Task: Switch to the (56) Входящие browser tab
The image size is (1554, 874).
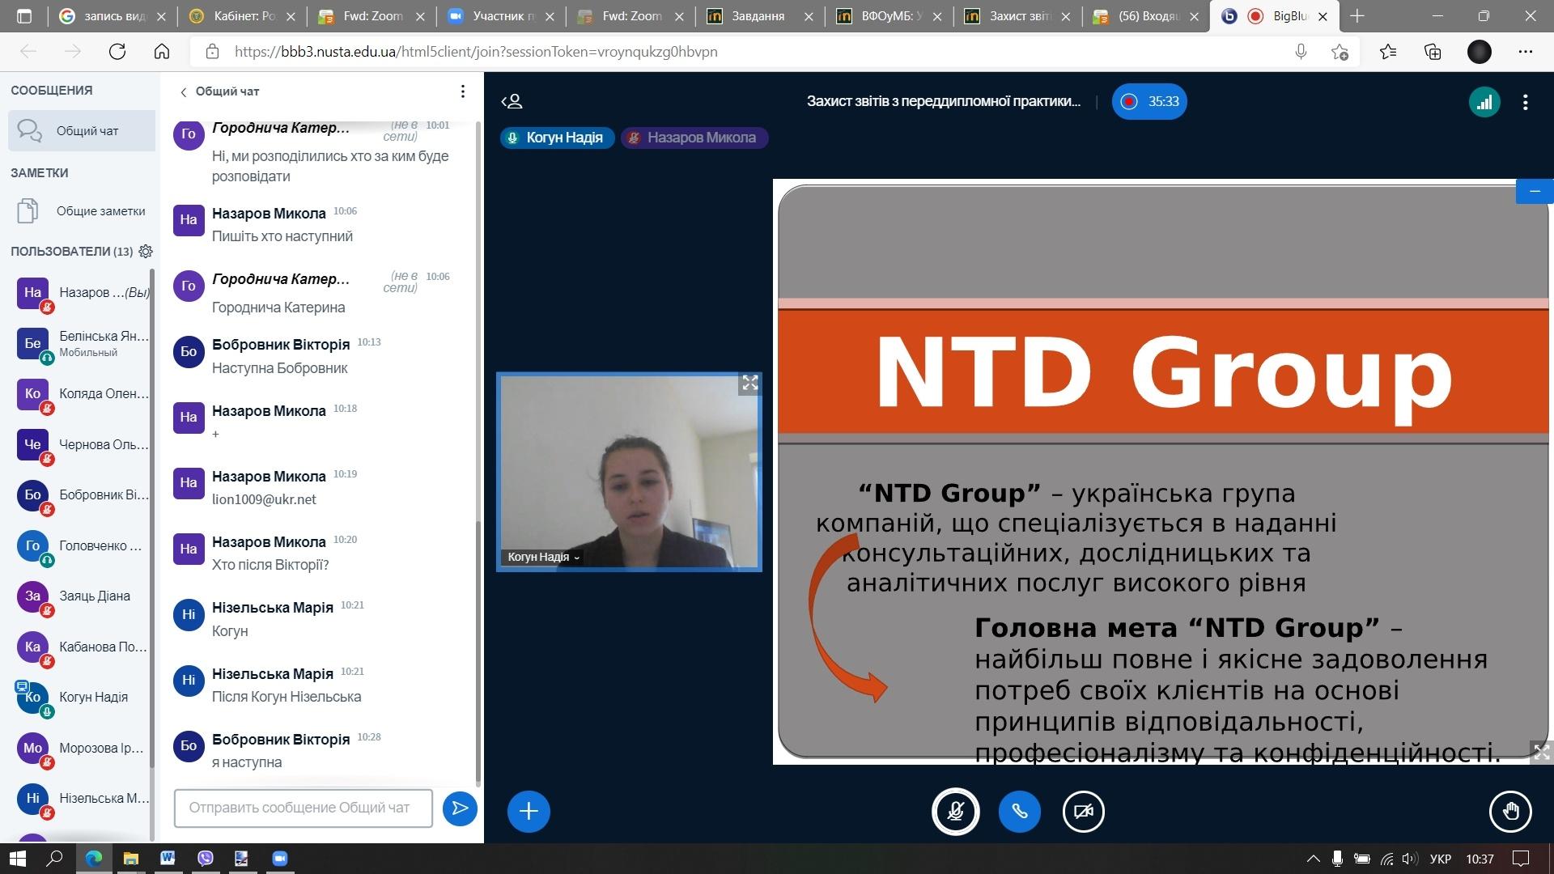Action: 1144,16
